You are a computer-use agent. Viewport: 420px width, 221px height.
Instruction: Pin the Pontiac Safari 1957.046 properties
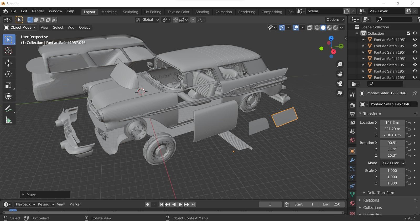click(x=414, y=93)
